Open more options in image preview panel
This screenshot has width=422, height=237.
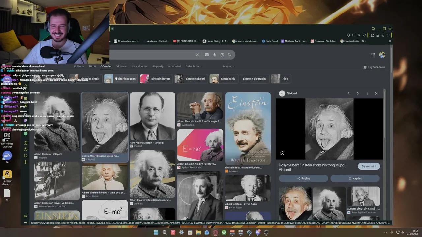pyautogui.click(x=367, y=93)
